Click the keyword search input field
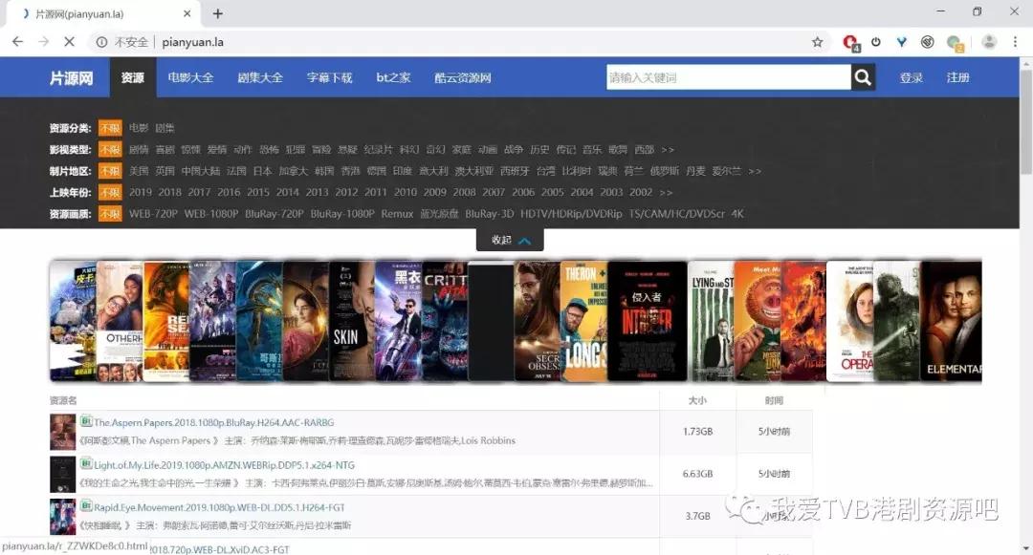This screenshot has height=555, width=1033. click(728, 77)
